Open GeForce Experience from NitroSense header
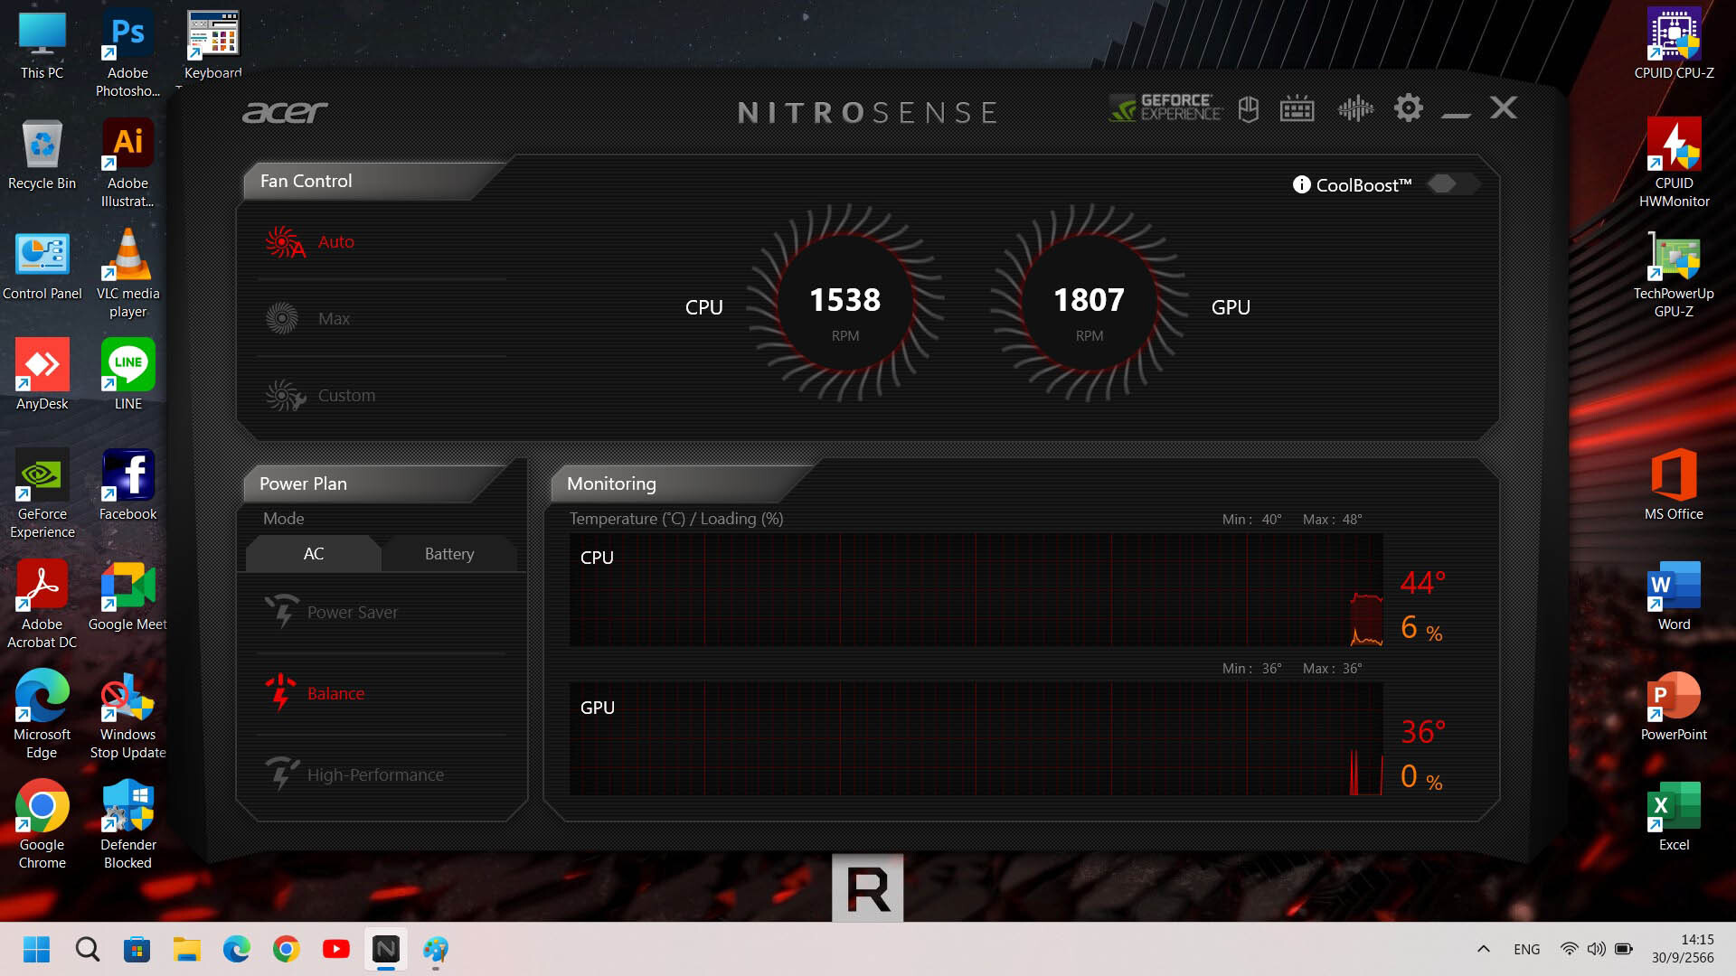Image resolution: width=1736 pixels, height=976 pixels. pyautogui.click(x=1166, y=108)
